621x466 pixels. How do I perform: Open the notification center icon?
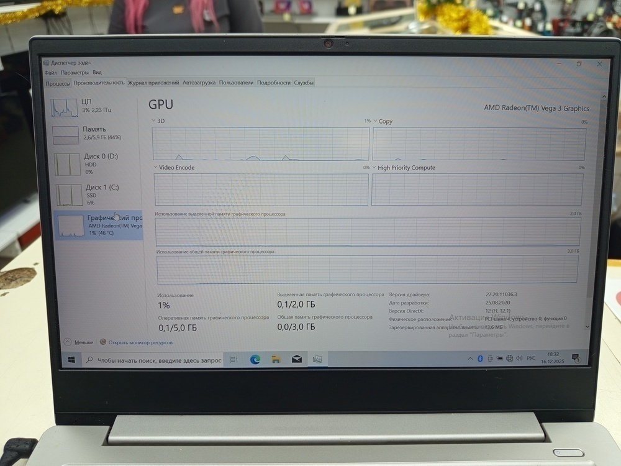point(576,358)
